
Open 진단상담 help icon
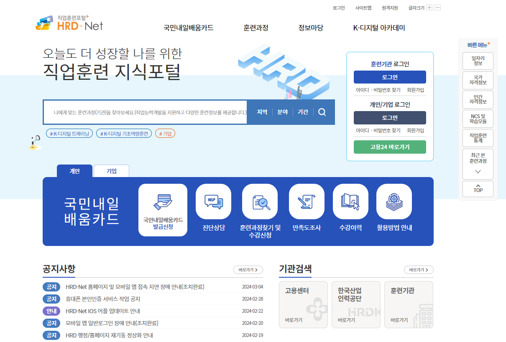tap(213, 201)
